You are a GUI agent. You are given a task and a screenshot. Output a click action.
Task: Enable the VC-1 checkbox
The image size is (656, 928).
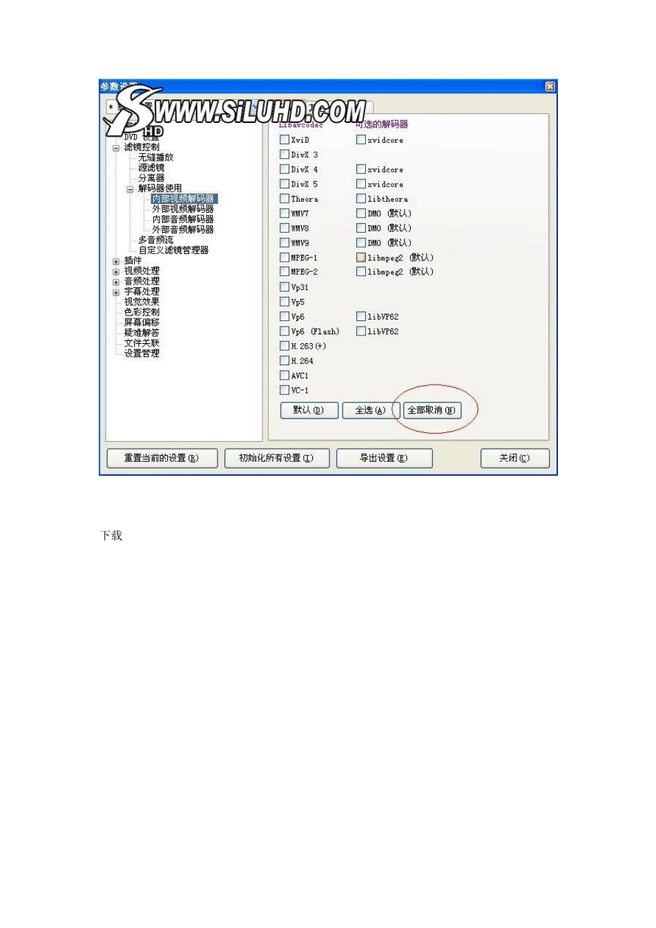click(x=284, y=390)
